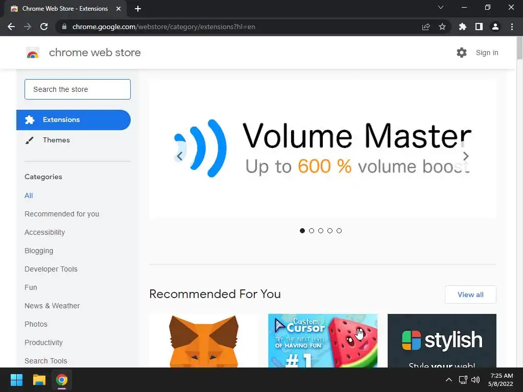523x392 pixels.
Task: Open the Blogging category
Action: (39, 251)
